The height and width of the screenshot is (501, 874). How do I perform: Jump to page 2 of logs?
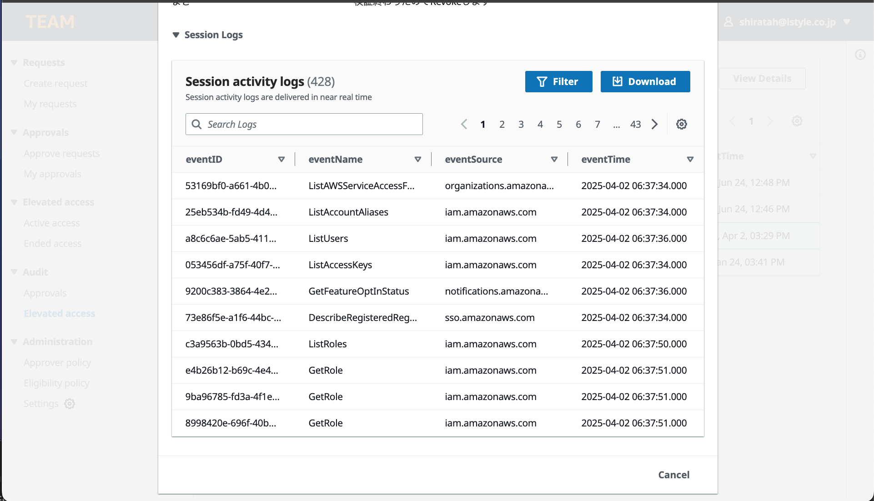502,124
